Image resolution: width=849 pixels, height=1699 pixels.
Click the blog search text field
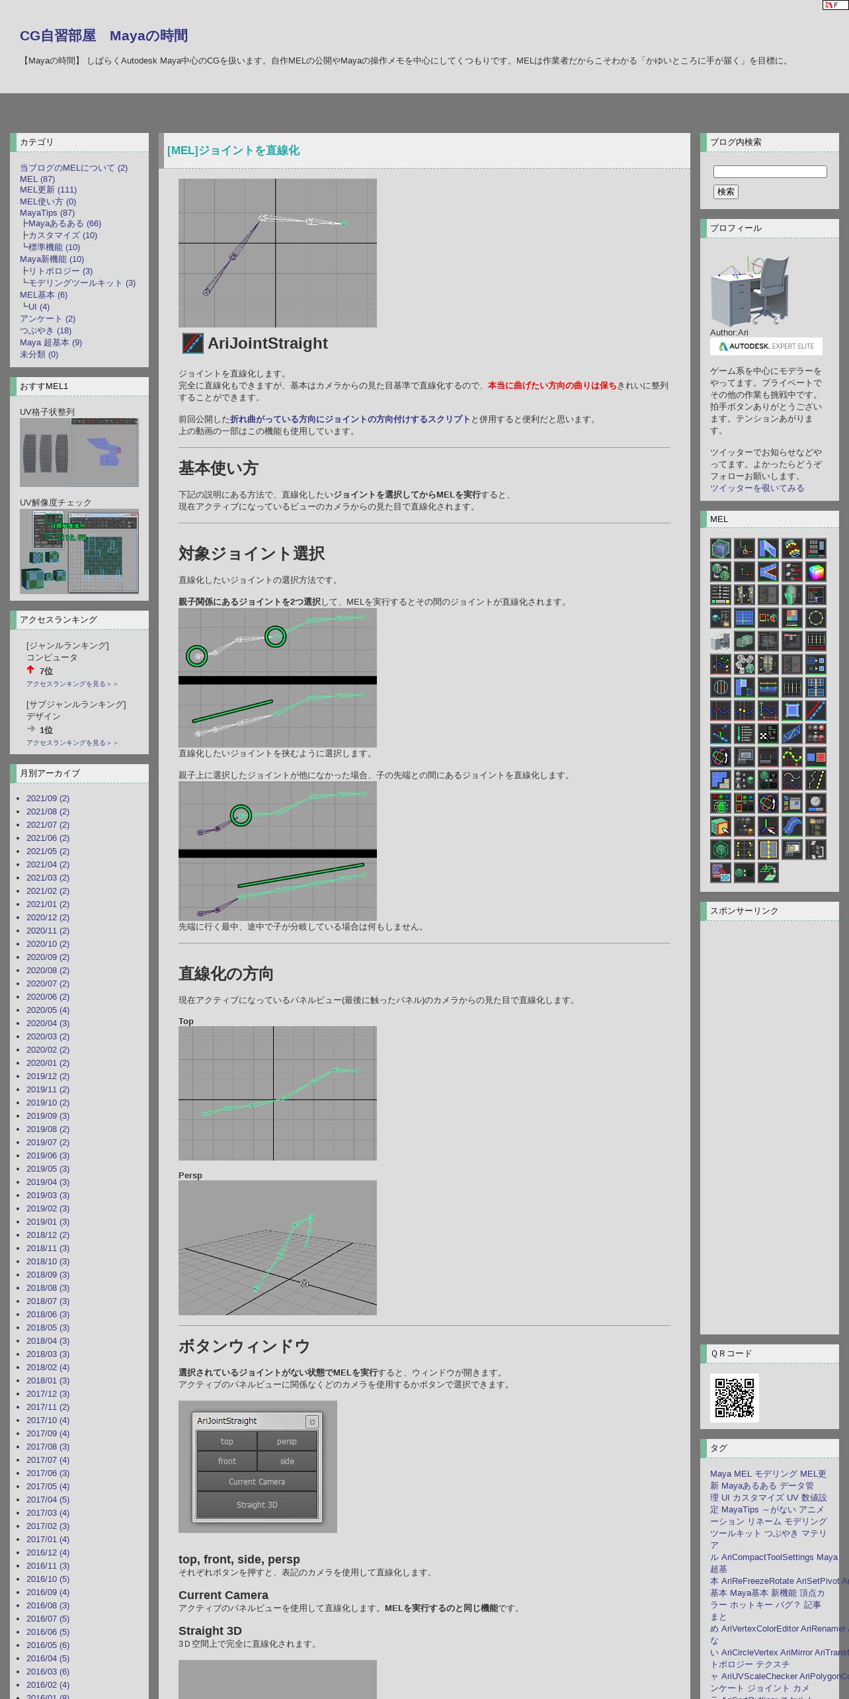tap(770, 171)
